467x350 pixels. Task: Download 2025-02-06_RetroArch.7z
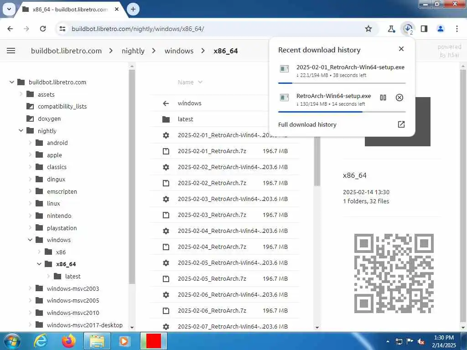click(225, 310)
